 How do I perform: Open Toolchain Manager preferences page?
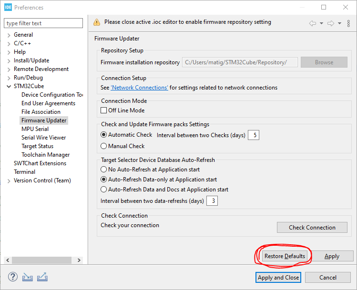[45, 155]
